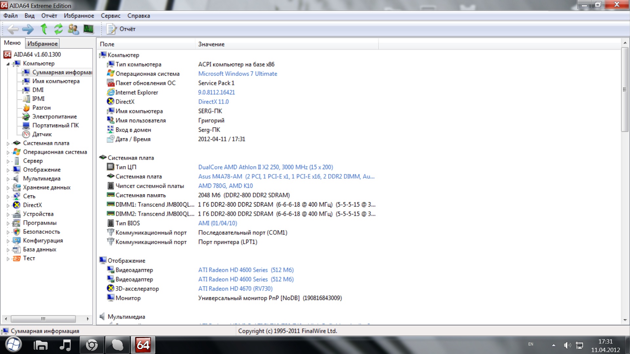Click the Forward arrow toolbar icon
The image size is (630, 354).
click(x=28, y=29)
